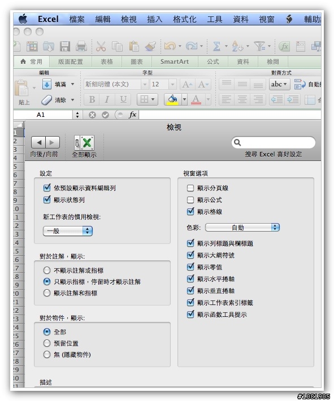Click the 全部顯示 show all icon
Viewport: 334px width, 401px height.
click(84, 143)
